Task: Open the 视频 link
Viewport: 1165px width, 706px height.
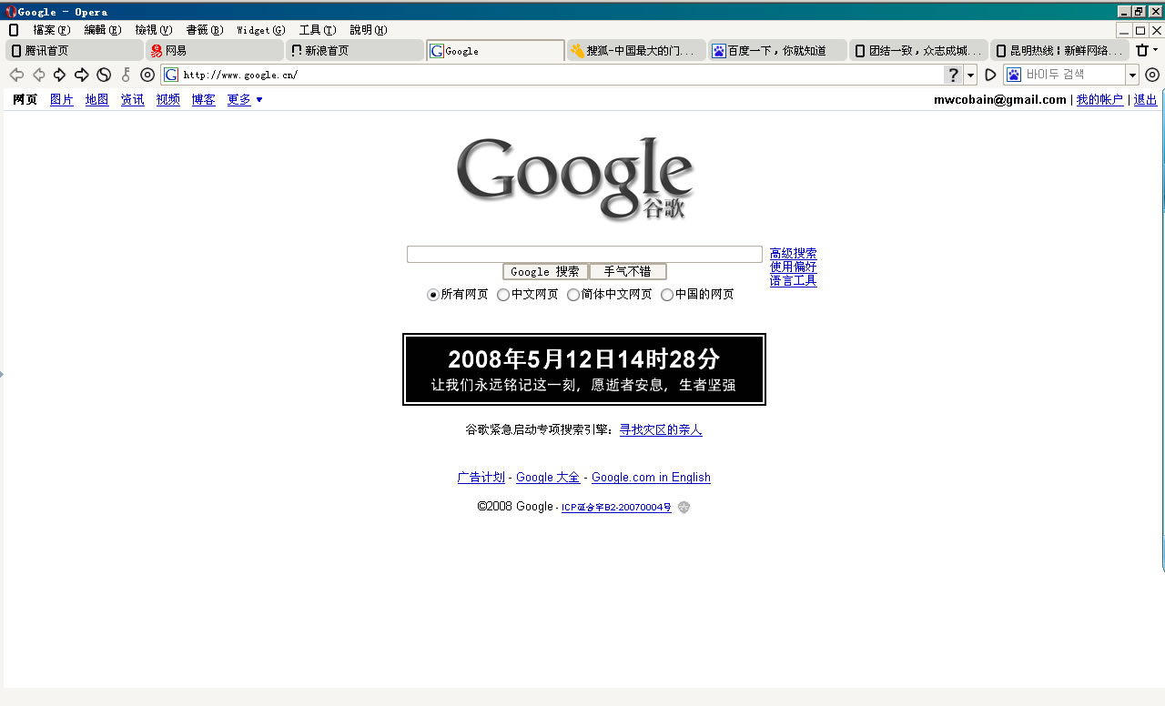Action: (x=168, y=100)
